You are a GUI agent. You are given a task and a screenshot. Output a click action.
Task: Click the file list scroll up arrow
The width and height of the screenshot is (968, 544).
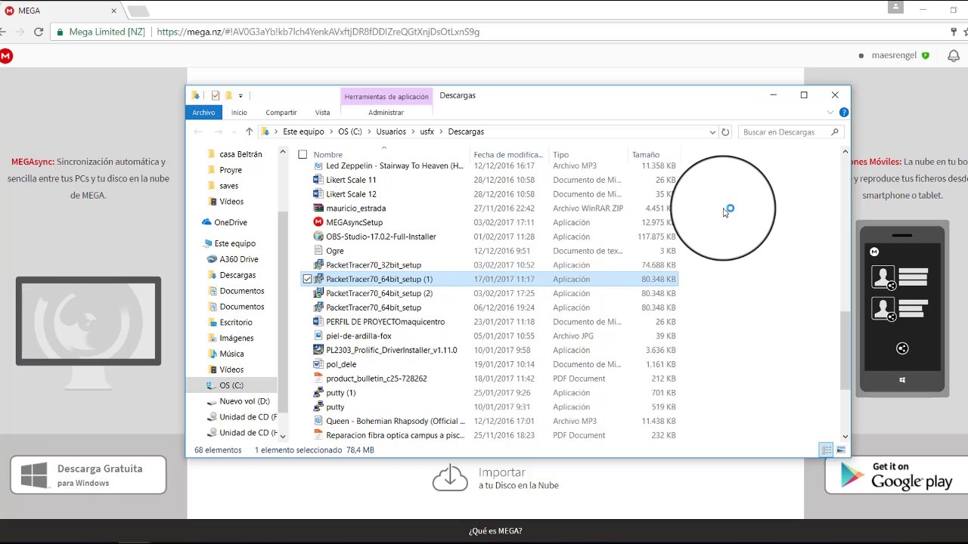click(x=845, y=152)
